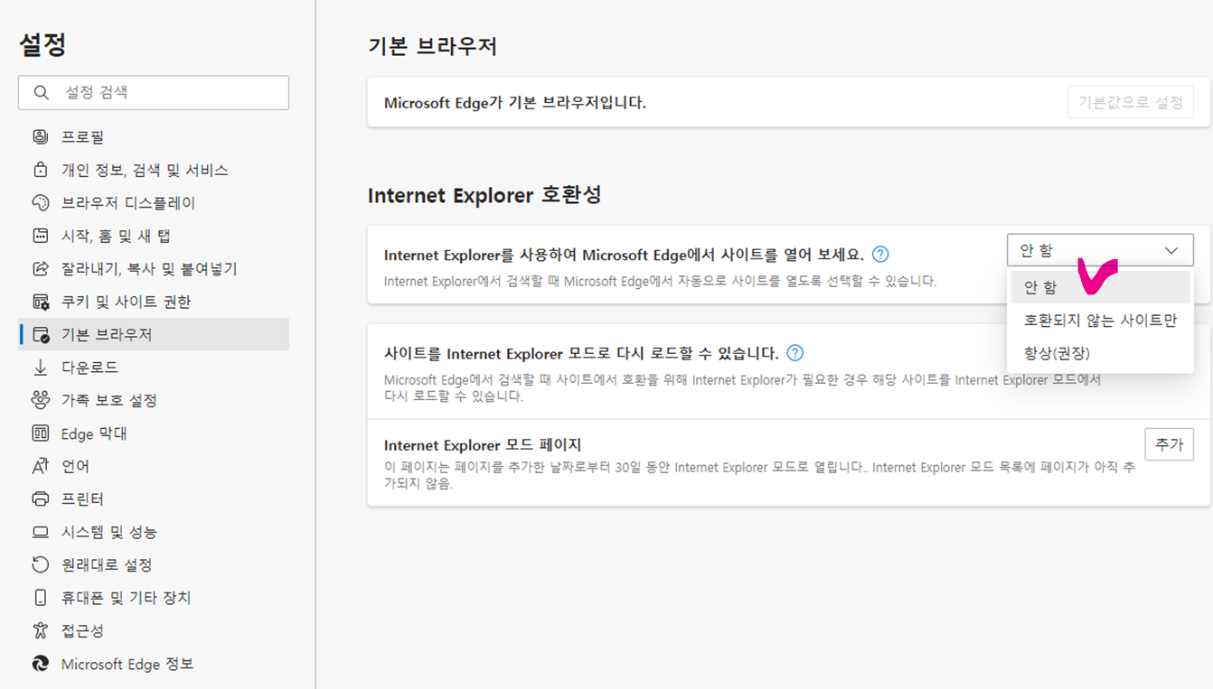Open the 안 함 compatibility dropdown

[x=1100, y=250]
